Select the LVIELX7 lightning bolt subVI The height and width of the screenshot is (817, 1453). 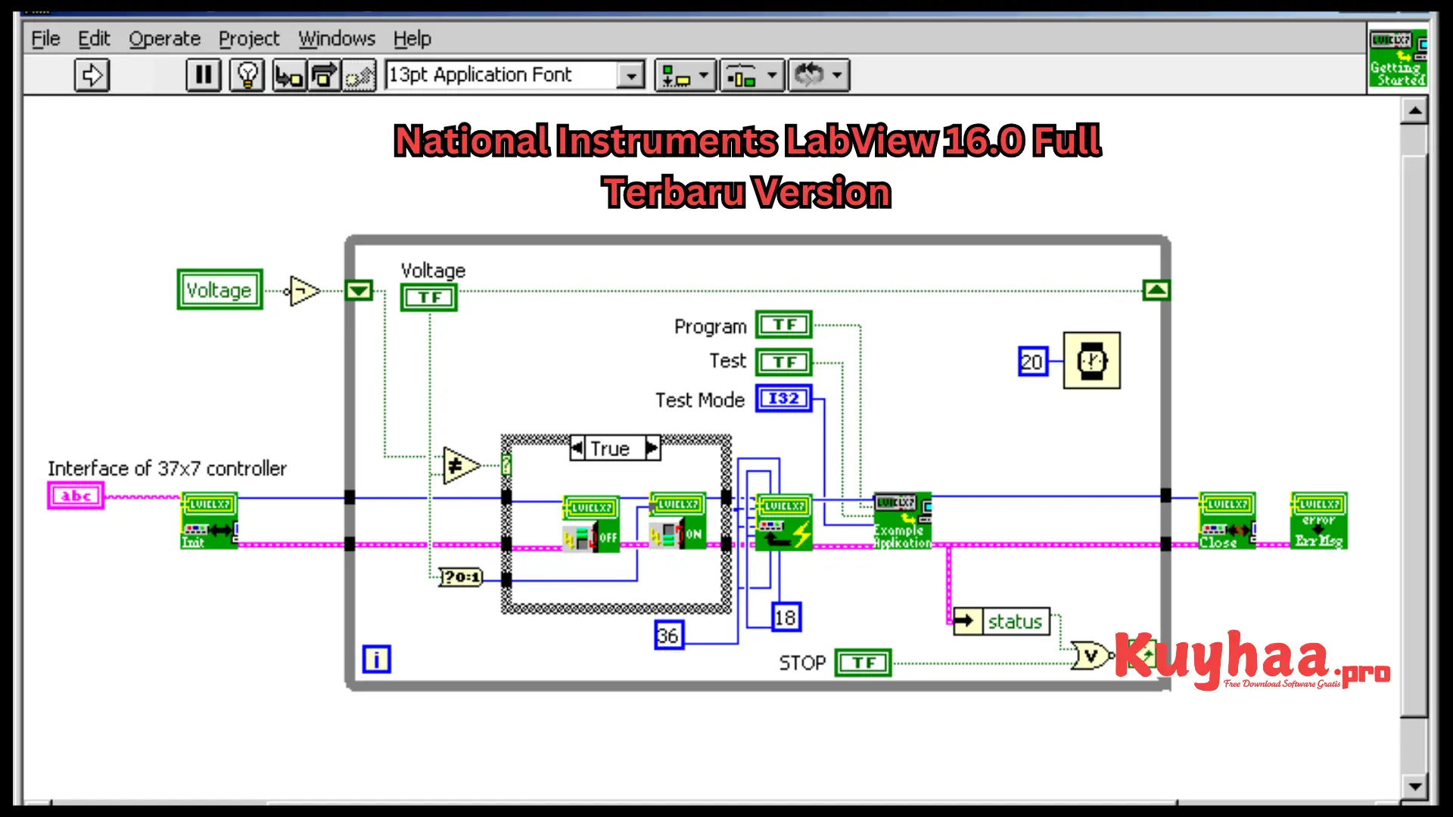click(784, 522)
